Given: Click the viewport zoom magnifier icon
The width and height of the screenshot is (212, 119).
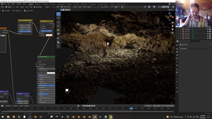Looking at the screenshot, I should point(173,23).
